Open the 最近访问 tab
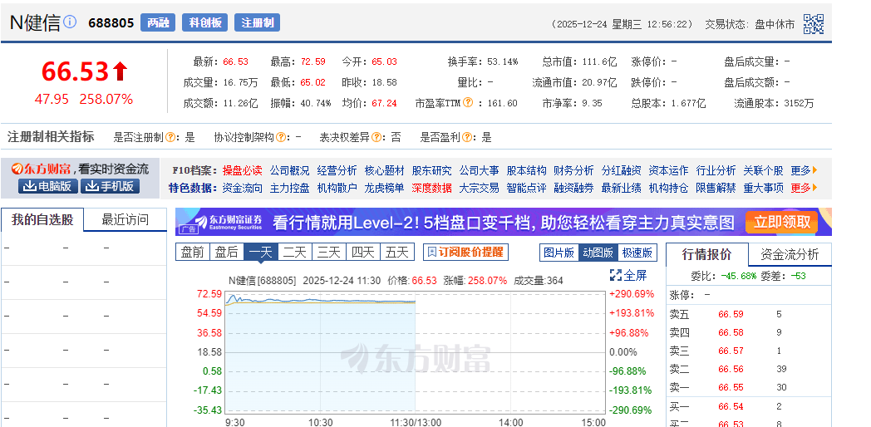Viewport: 871px width, 427px height. [x=125, y=220]
